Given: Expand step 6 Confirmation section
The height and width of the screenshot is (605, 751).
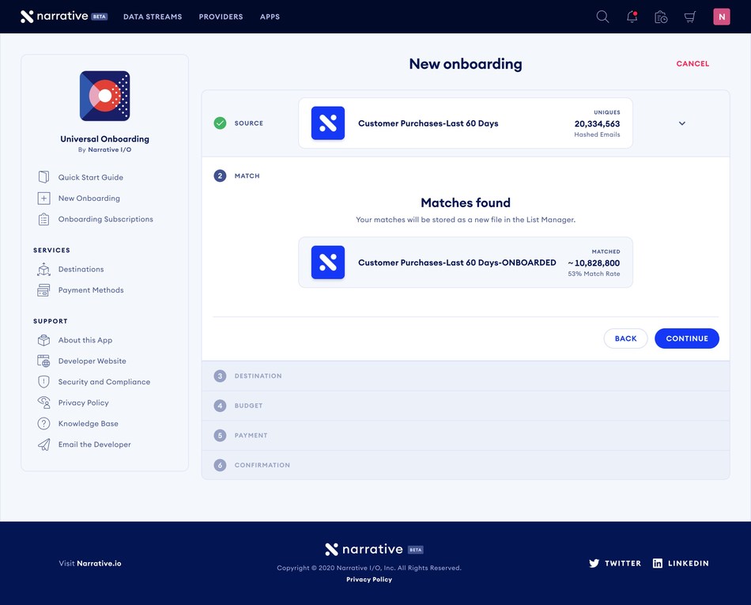Looking at the screenshot, I should pyautogui.click(x=466, y=465).
